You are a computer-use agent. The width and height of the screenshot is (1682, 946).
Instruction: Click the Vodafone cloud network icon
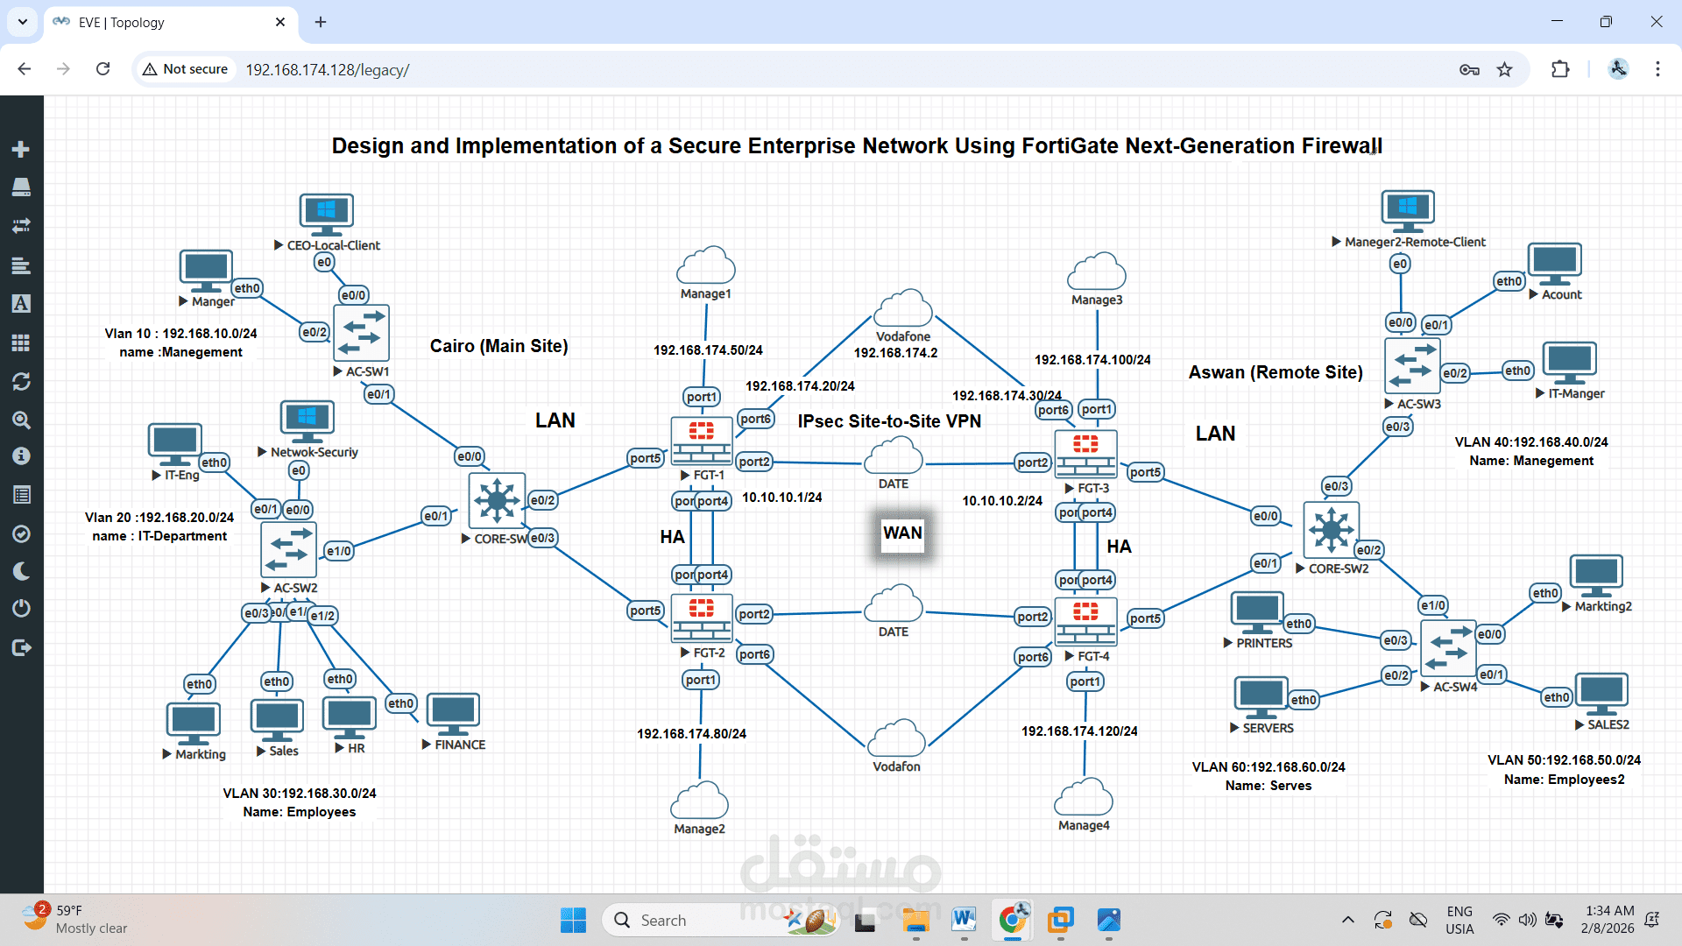click(x=903, y=308)
